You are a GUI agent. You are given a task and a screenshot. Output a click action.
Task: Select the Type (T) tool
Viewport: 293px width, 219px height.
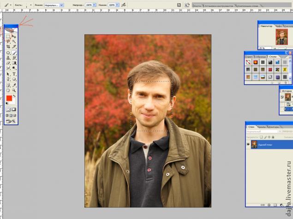(14, 74)
